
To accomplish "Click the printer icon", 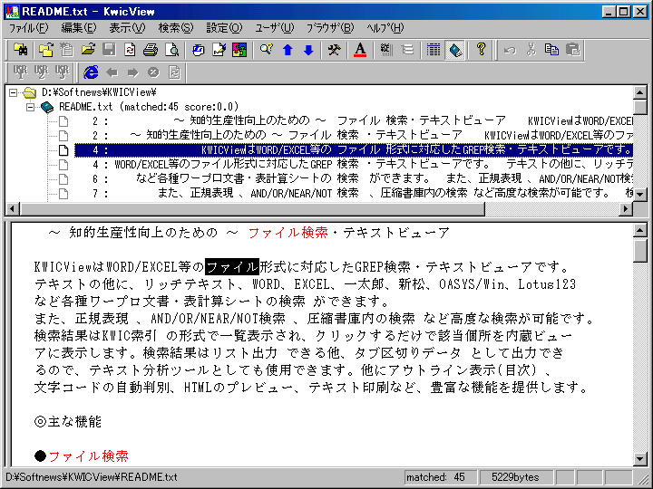I will [151, 51].
